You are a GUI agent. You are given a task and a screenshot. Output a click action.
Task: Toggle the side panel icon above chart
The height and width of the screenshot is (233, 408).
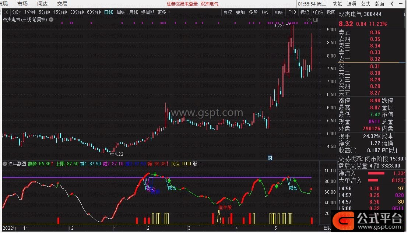click(316, 20)
